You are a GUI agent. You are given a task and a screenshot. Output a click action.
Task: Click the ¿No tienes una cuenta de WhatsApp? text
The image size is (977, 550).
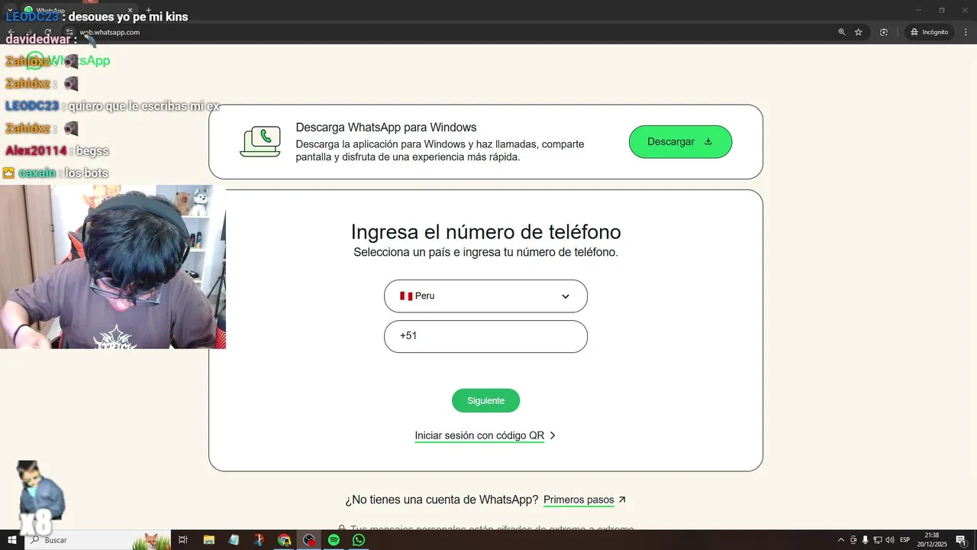pos(441,500)
